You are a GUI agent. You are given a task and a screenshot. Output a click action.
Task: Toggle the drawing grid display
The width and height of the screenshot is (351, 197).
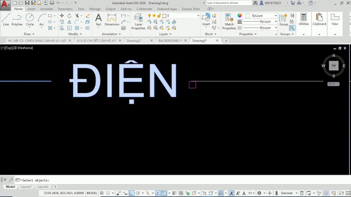102,193
